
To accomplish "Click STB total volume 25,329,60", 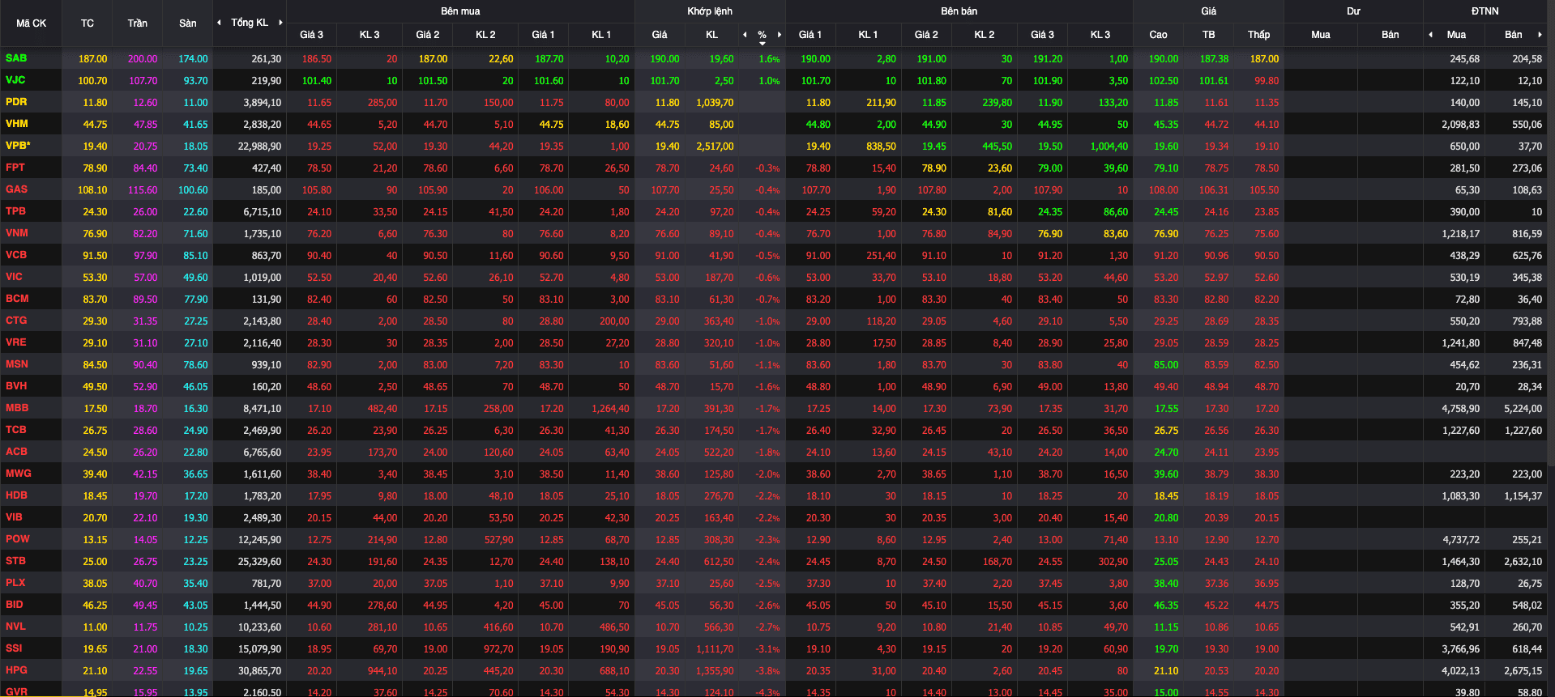I will 260,562.
